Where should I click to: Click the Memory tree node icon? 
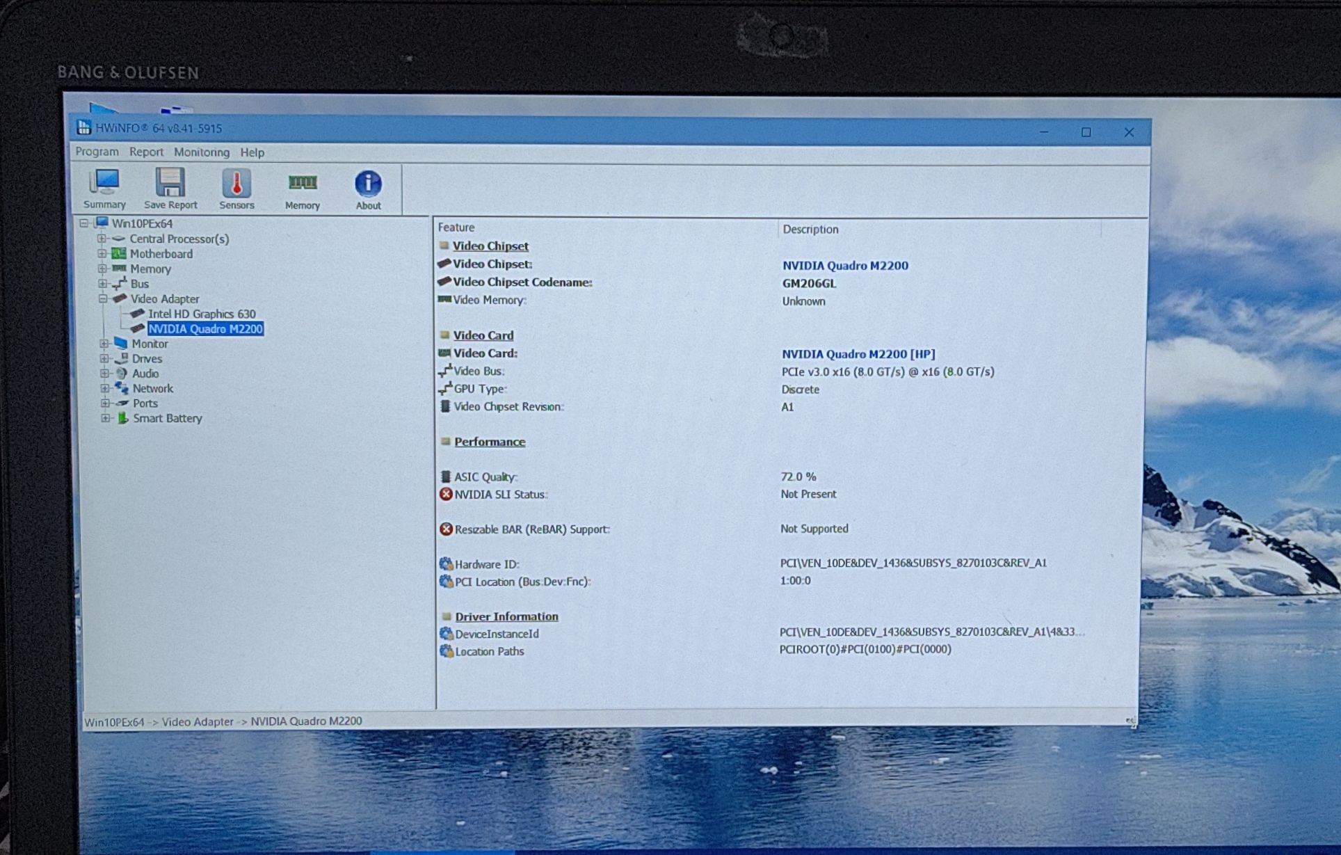120,269
